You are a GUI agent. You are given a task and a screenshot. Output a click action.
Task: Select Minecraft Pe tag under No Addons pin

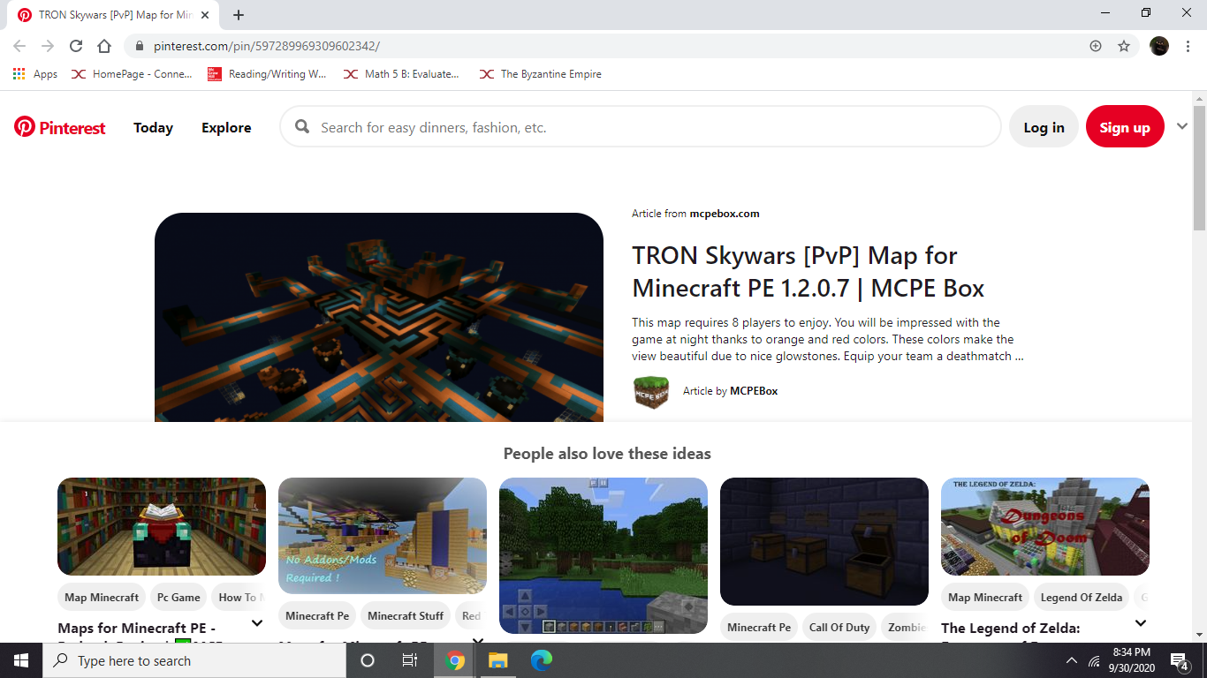317,616
